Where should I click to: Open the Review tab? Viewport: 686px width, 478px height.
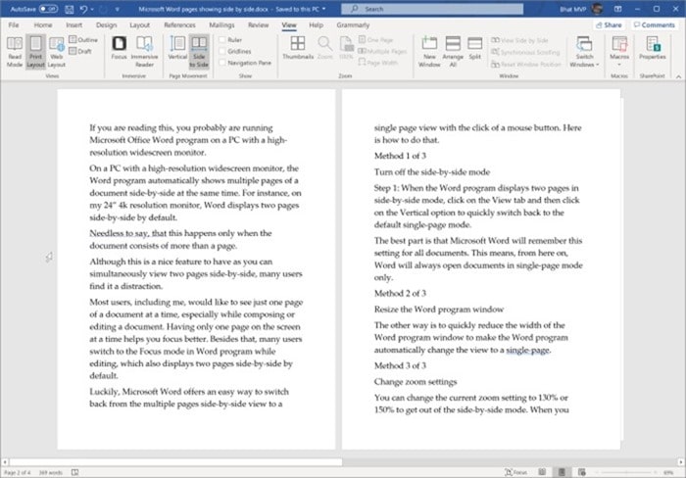click(x=258, y=24)
